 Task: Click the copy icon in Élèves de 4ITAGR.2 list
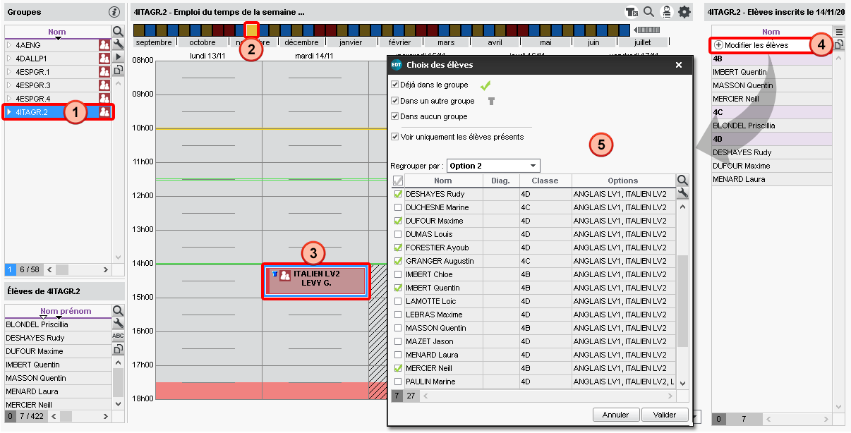click(118, 348)
